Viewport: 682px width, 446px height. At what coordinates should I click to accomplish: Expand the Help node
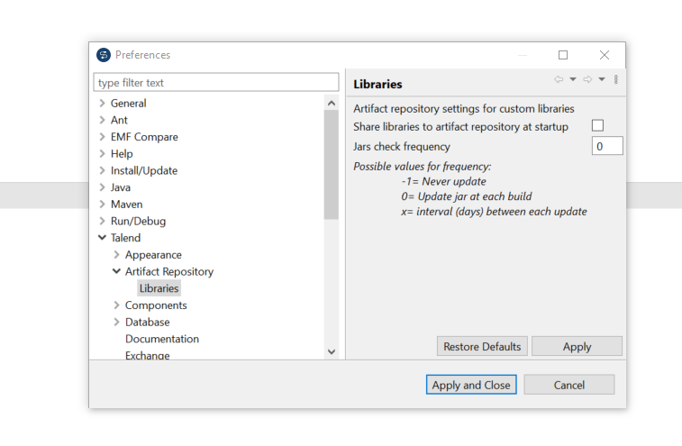102,153
